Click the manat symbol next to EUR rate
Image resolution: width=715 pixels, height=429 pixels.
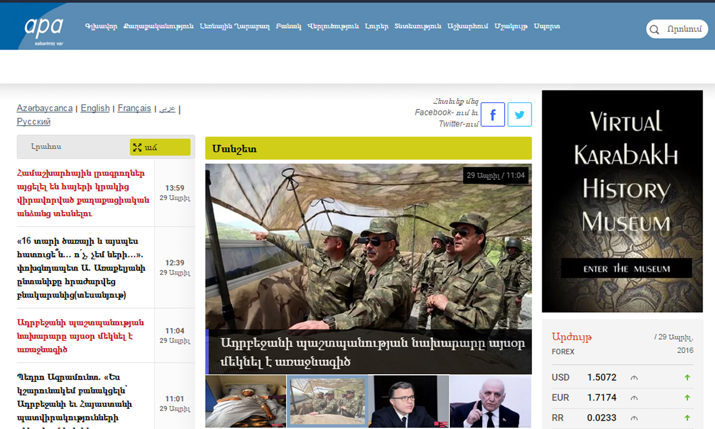point(634,397)
